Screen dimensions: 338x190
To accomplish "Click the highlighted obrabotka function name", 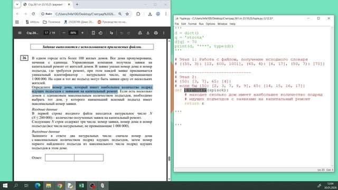I will click(195, 90).
